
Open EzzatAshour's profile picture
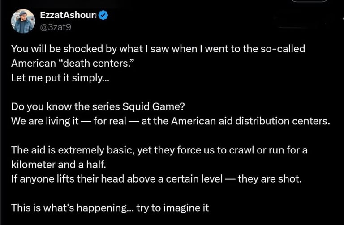[x=23, y=21]
